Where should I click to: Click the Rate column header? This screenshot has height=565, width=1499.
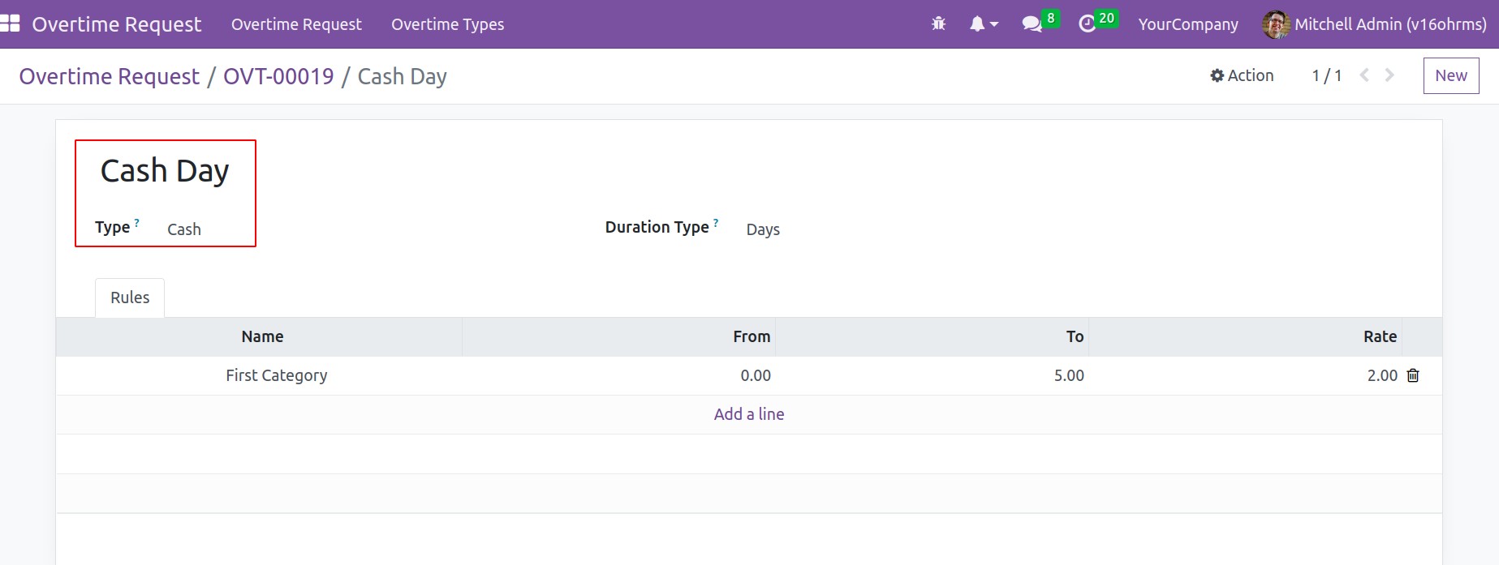coord(1380,336)
